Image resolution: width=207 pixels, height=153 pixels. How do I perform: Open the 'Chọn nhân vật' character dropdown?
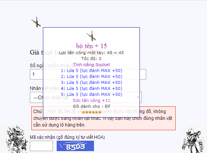[x=86, y=97]
